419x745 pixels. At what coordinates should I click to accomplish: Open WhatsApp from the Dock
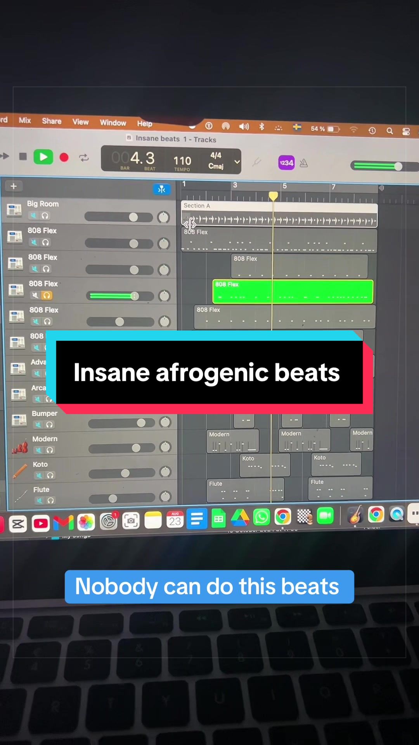point(261,517)
